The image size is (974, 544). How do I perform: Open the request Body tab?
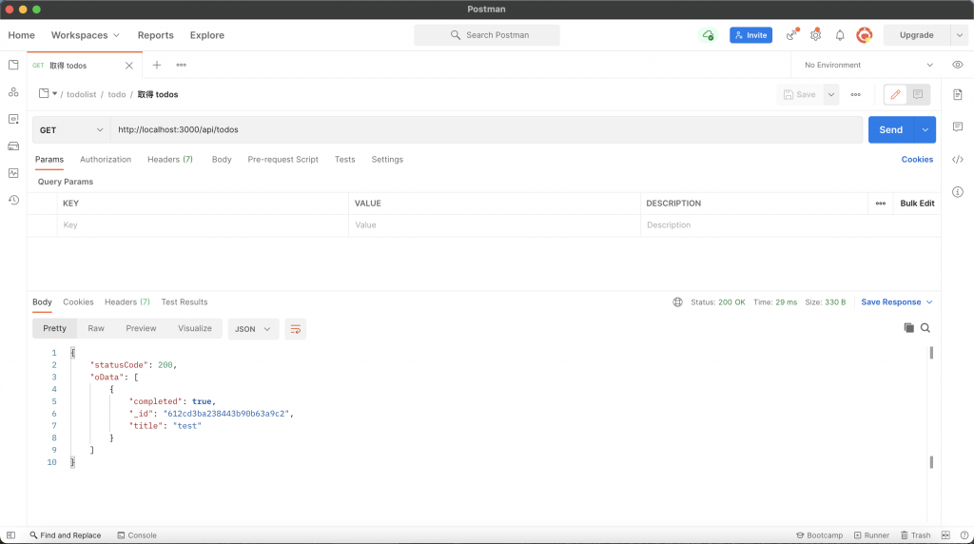coord(221,160)
